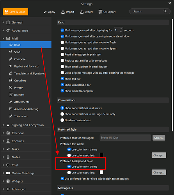Viewport: 174px width, 195px height.
Task: Click the magnifier icon in Search box
Action: tap(165, 11)
